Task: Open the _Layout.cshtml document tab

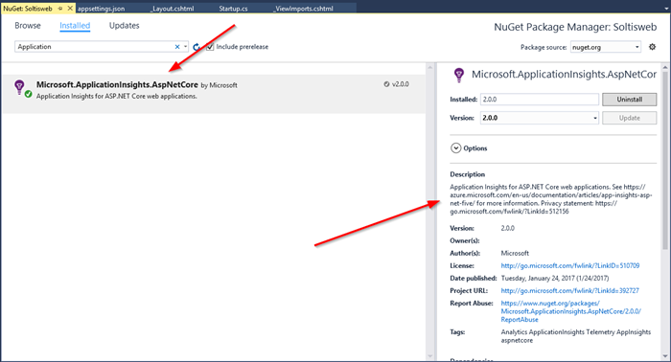Action: [x=172, y=9]
